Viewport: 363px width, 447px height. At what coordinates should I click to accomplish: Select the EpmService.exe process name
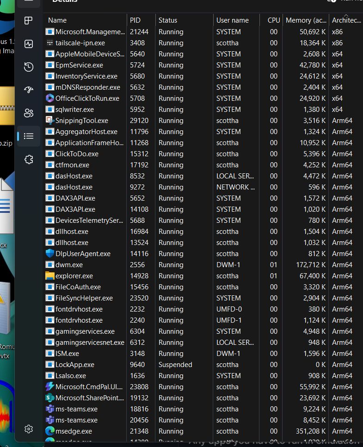[x=79, y=65]
